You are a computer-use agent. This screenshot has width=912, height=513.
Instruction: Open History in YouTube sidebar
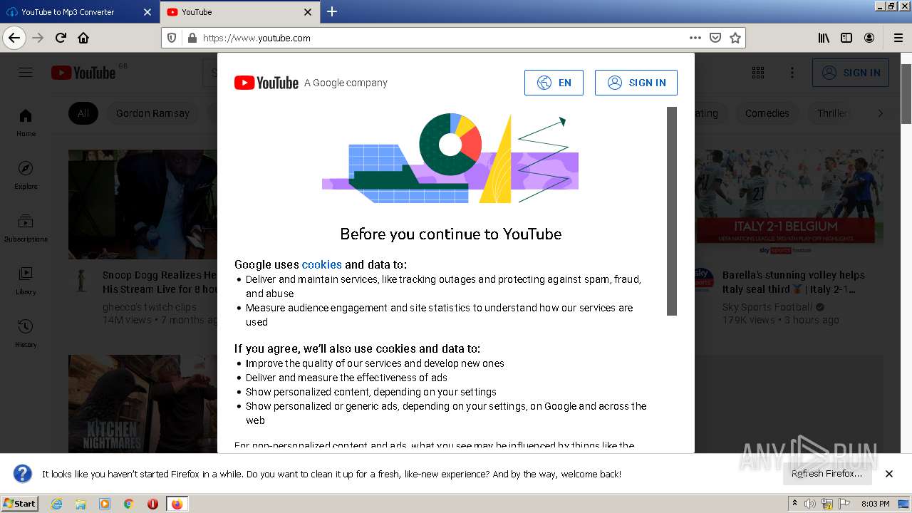(26, 333)
